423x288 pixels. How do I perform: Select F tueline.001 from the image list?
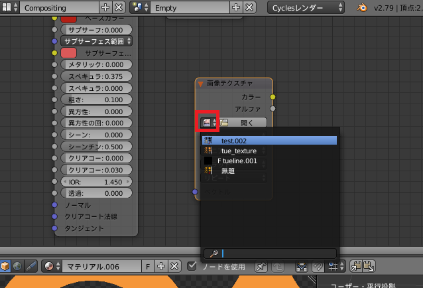269,161
